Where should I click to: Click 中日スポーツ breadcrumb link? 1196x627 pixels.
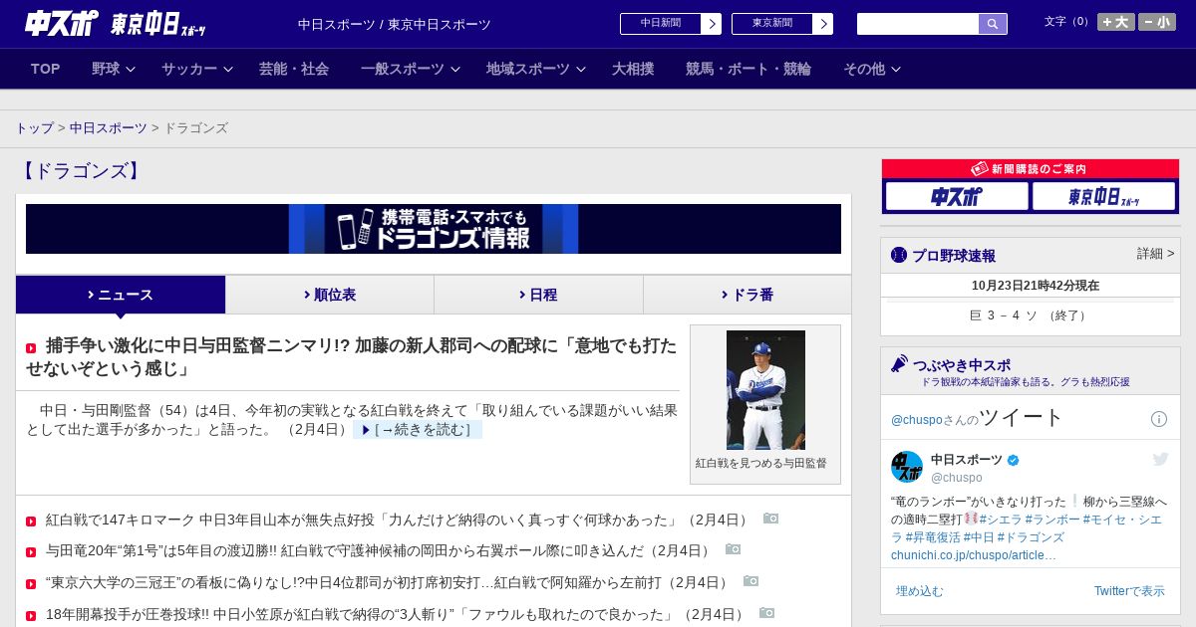click(109, 128)
